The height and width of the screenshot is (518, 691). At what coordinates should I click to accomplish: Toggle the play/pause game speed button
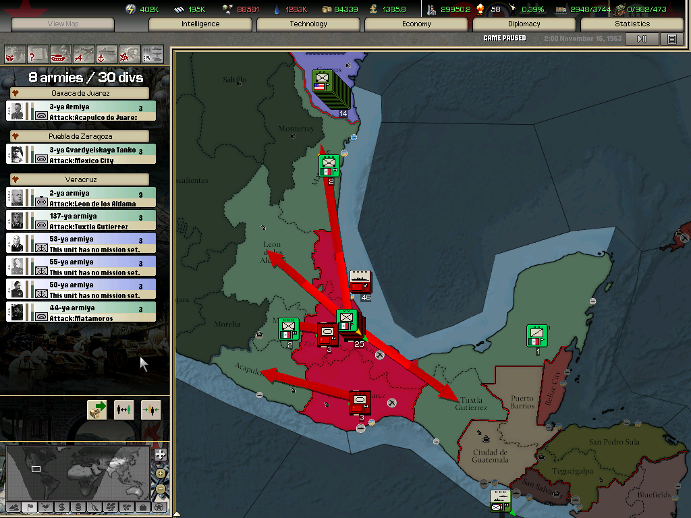click(x=642, y=39)
